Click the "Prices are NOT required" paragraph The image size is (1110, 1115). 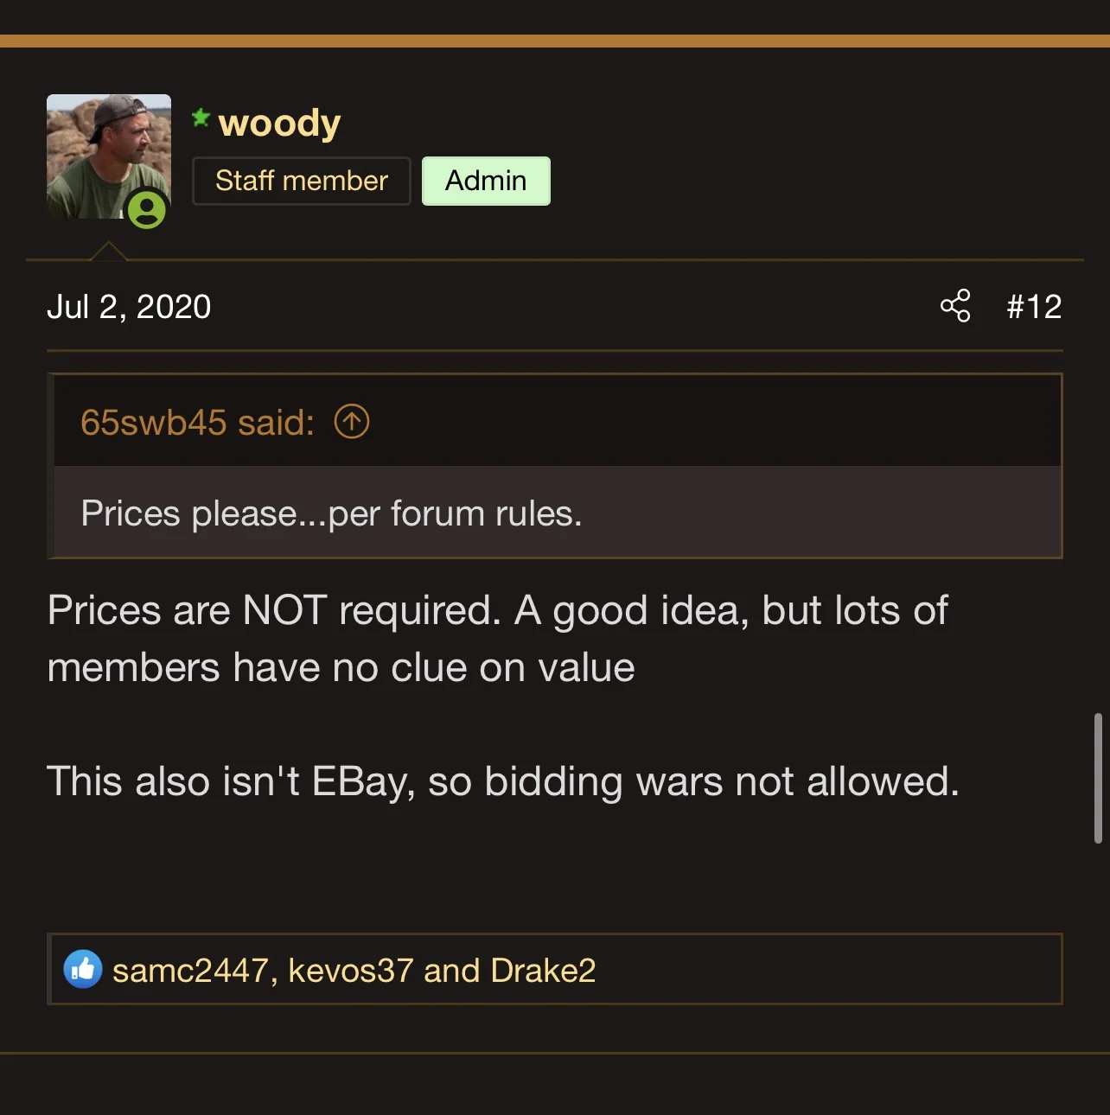(497, 639)
